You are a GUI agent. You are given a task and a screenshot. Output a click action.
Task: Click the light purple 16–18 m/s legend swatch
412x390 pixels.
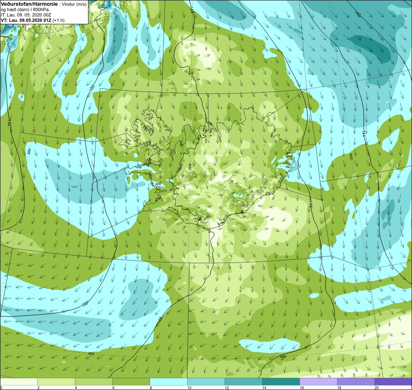pos(318,381)
